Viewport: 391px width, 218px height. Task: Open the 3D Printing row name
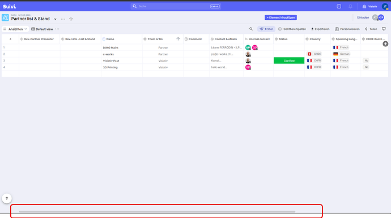point(110,67)
